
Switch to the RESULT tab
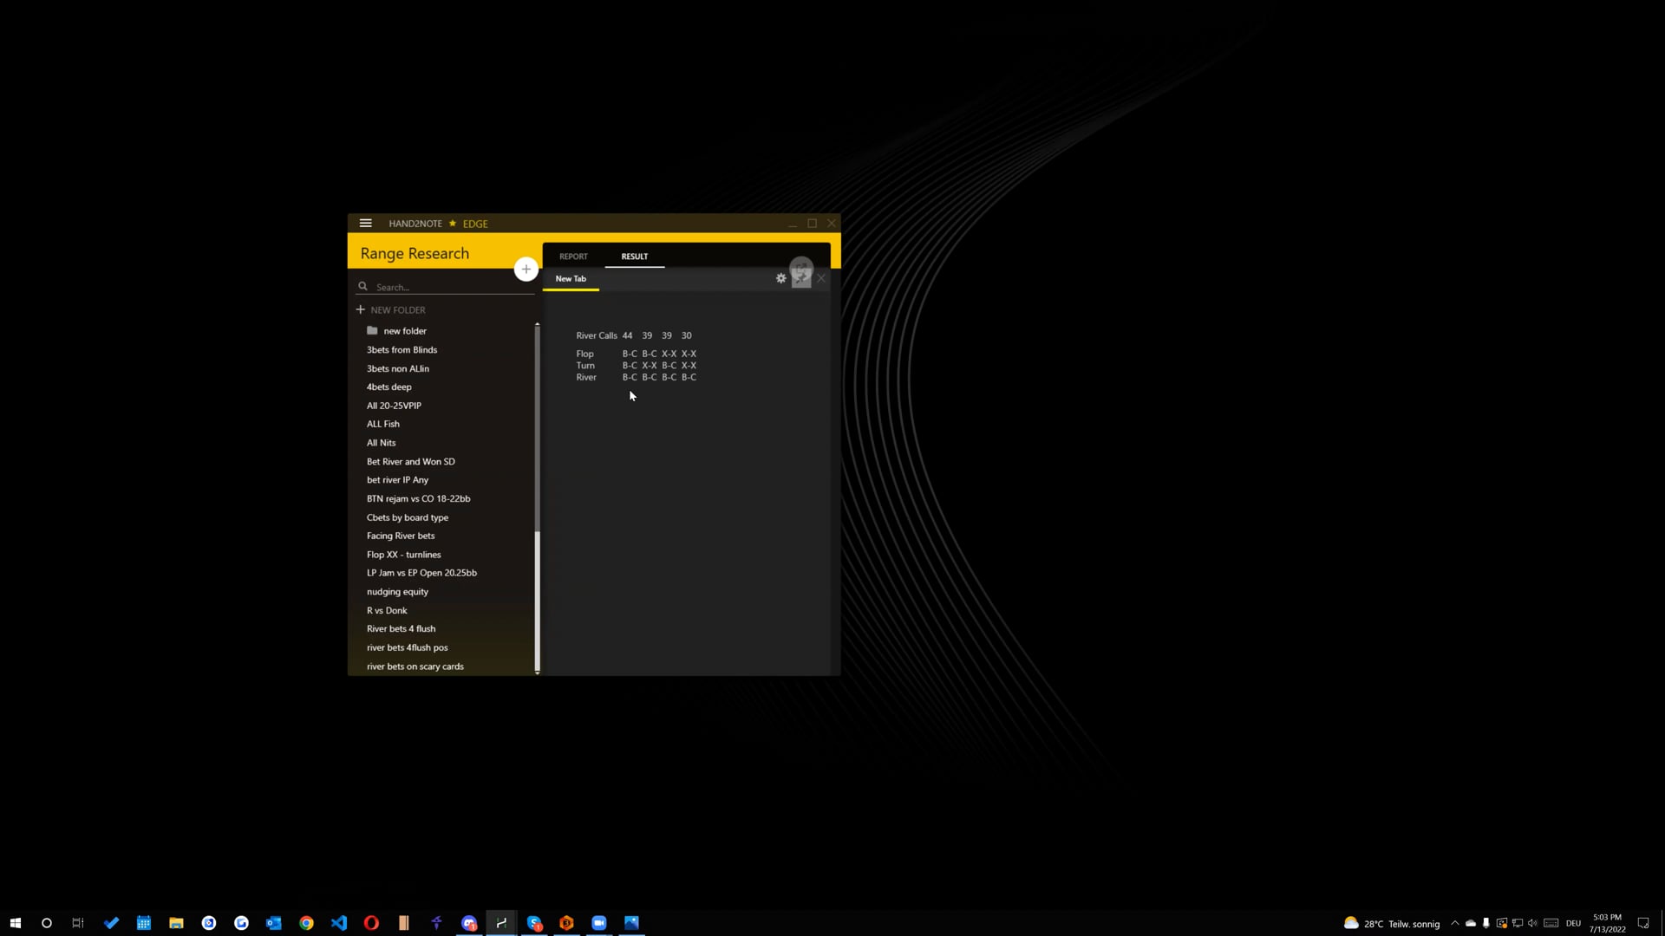(x=634, y=257)
